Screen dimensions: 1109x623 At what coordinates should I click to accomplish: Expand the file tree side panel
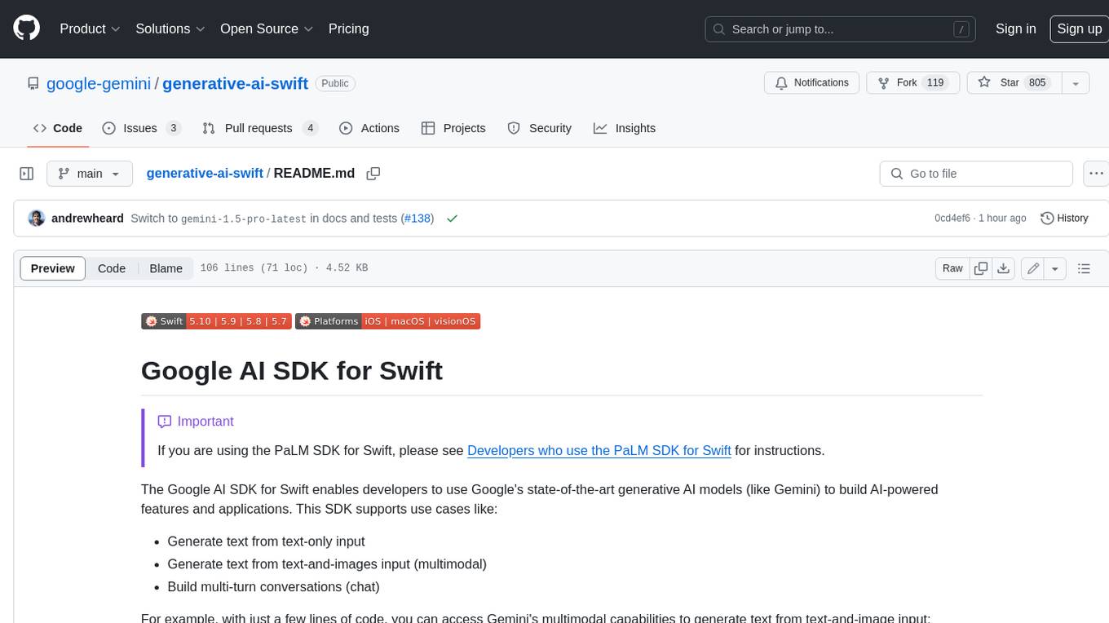point(27,174)
